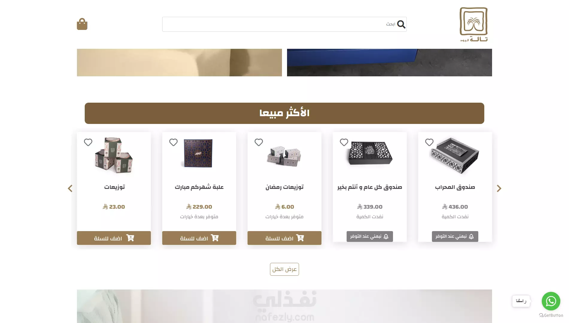Toggle wishlist heart on توزيعات رمضان

(x=259, y=142)
